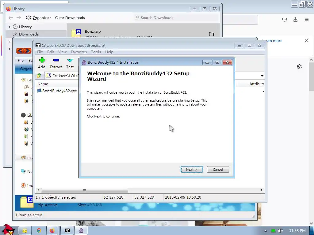Image resolution: width=314 pixels, height=235 pixels.
Task: Open the Firefox downloads toolbar icon
Action: [295, 19]
